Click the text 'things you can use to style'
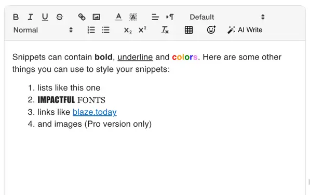310x195 pixels. point(63,69)
